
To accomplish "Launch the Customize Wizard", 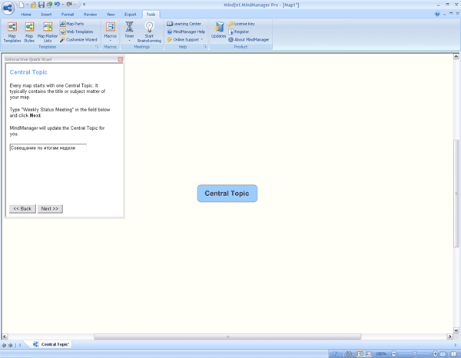I will pyautogui.click(x=78, y=40).
